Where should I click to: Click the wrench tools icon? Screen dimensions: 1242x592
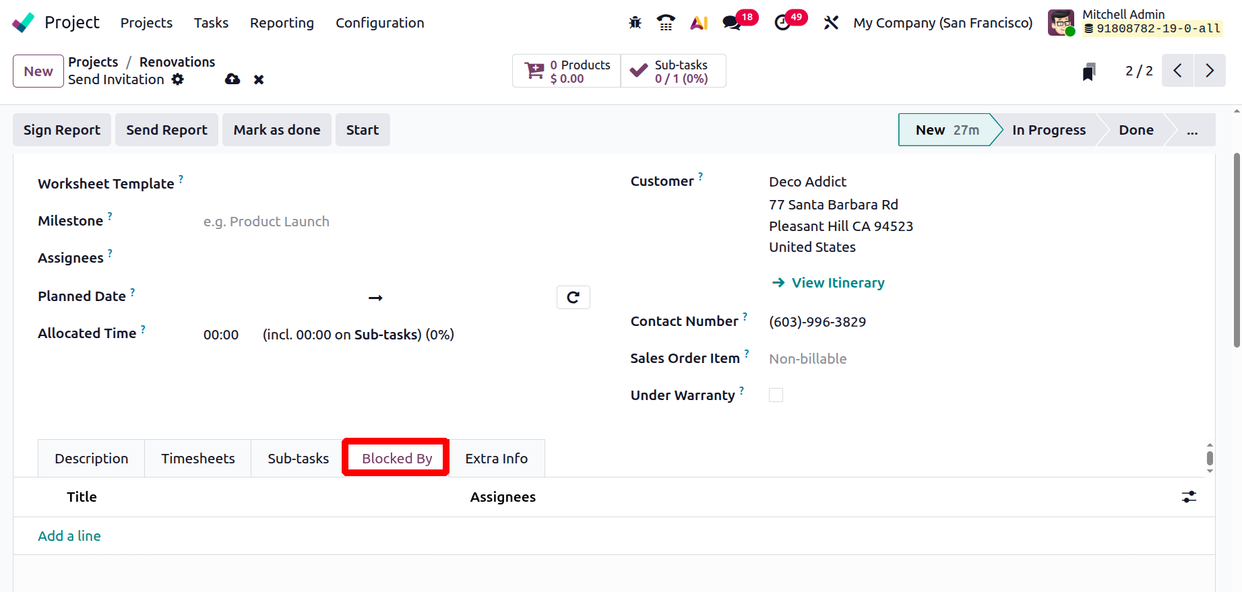point(831,23)
